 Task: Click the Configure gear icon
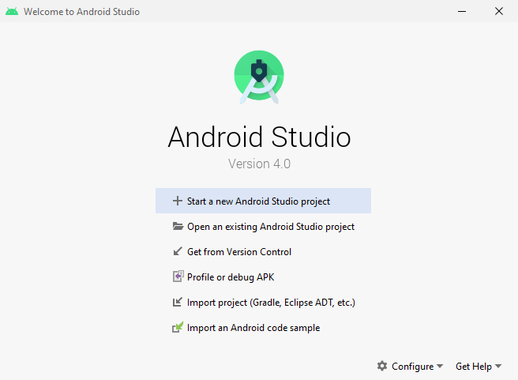[382, 367]
